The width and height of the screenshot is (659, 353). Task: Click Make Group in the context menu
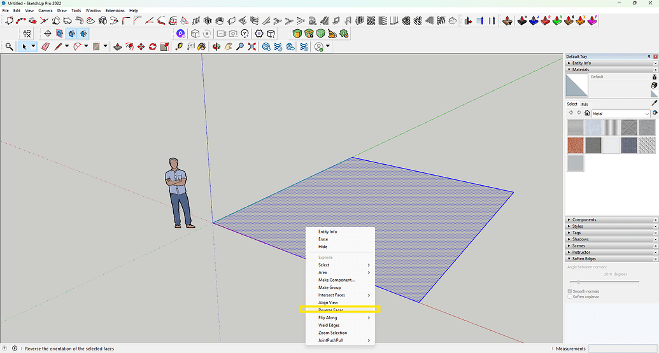pyautogui.click(x=330, y=287)
